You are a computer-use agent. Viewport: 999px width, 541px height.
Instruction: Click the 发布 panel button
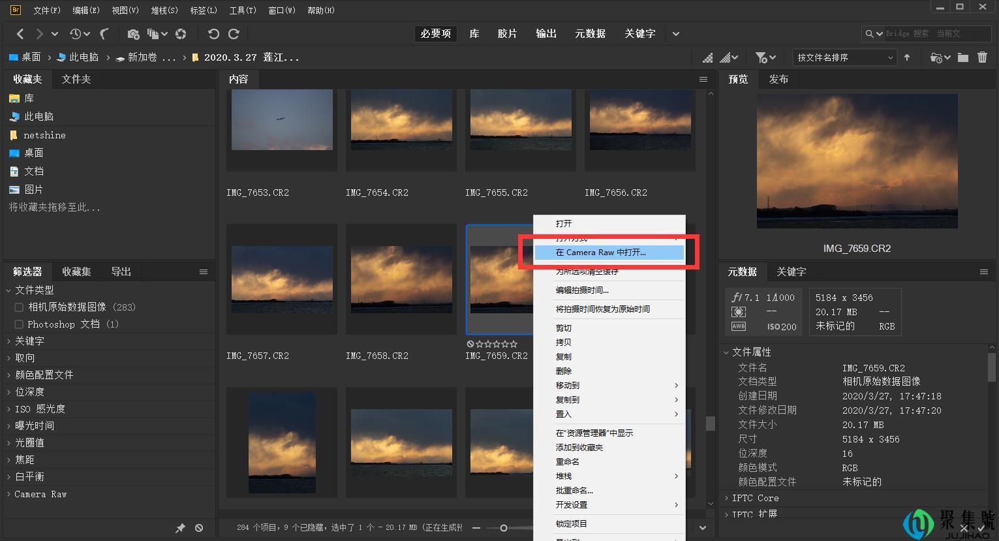[x=778, y=79]
